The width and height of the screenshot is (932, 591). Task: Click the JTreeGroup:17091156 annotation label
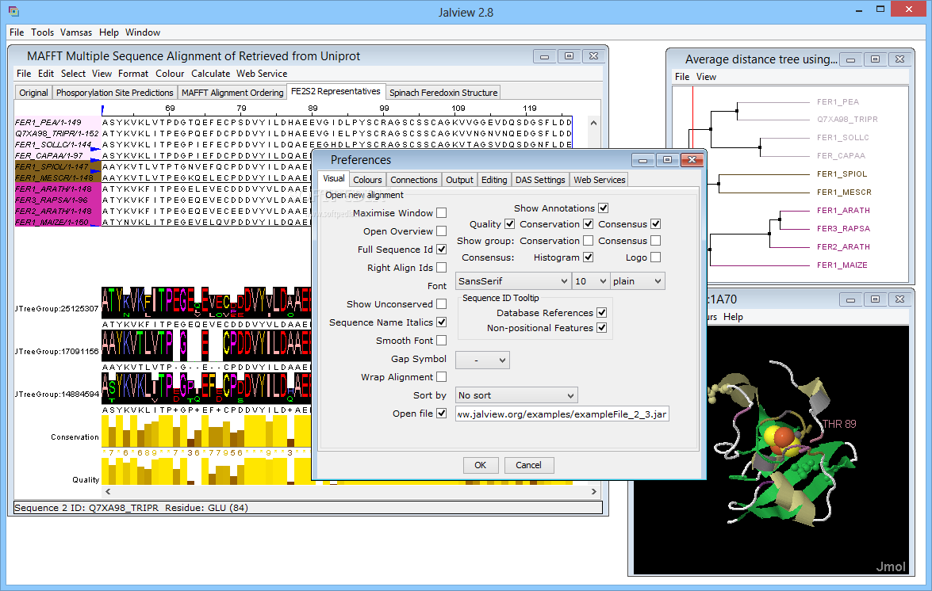(57, 351)
